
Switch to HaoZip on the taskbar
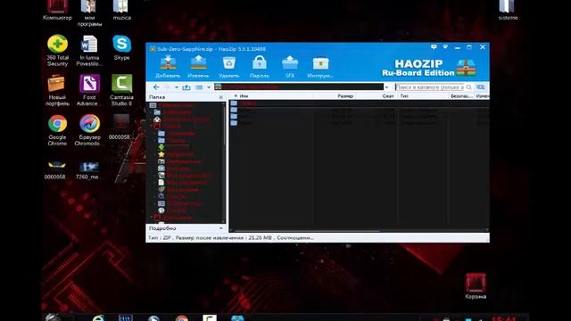click(237, 318)
